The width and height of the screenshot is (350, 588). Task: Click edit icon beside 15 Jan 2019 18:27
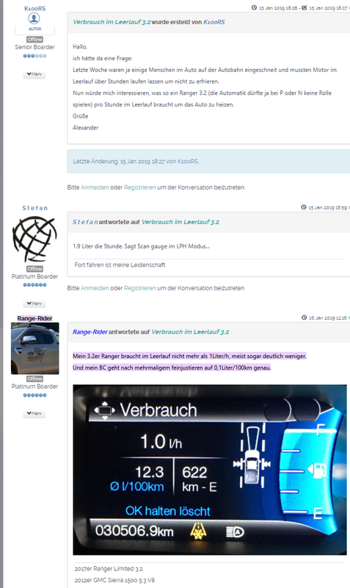tap(305, 8)
